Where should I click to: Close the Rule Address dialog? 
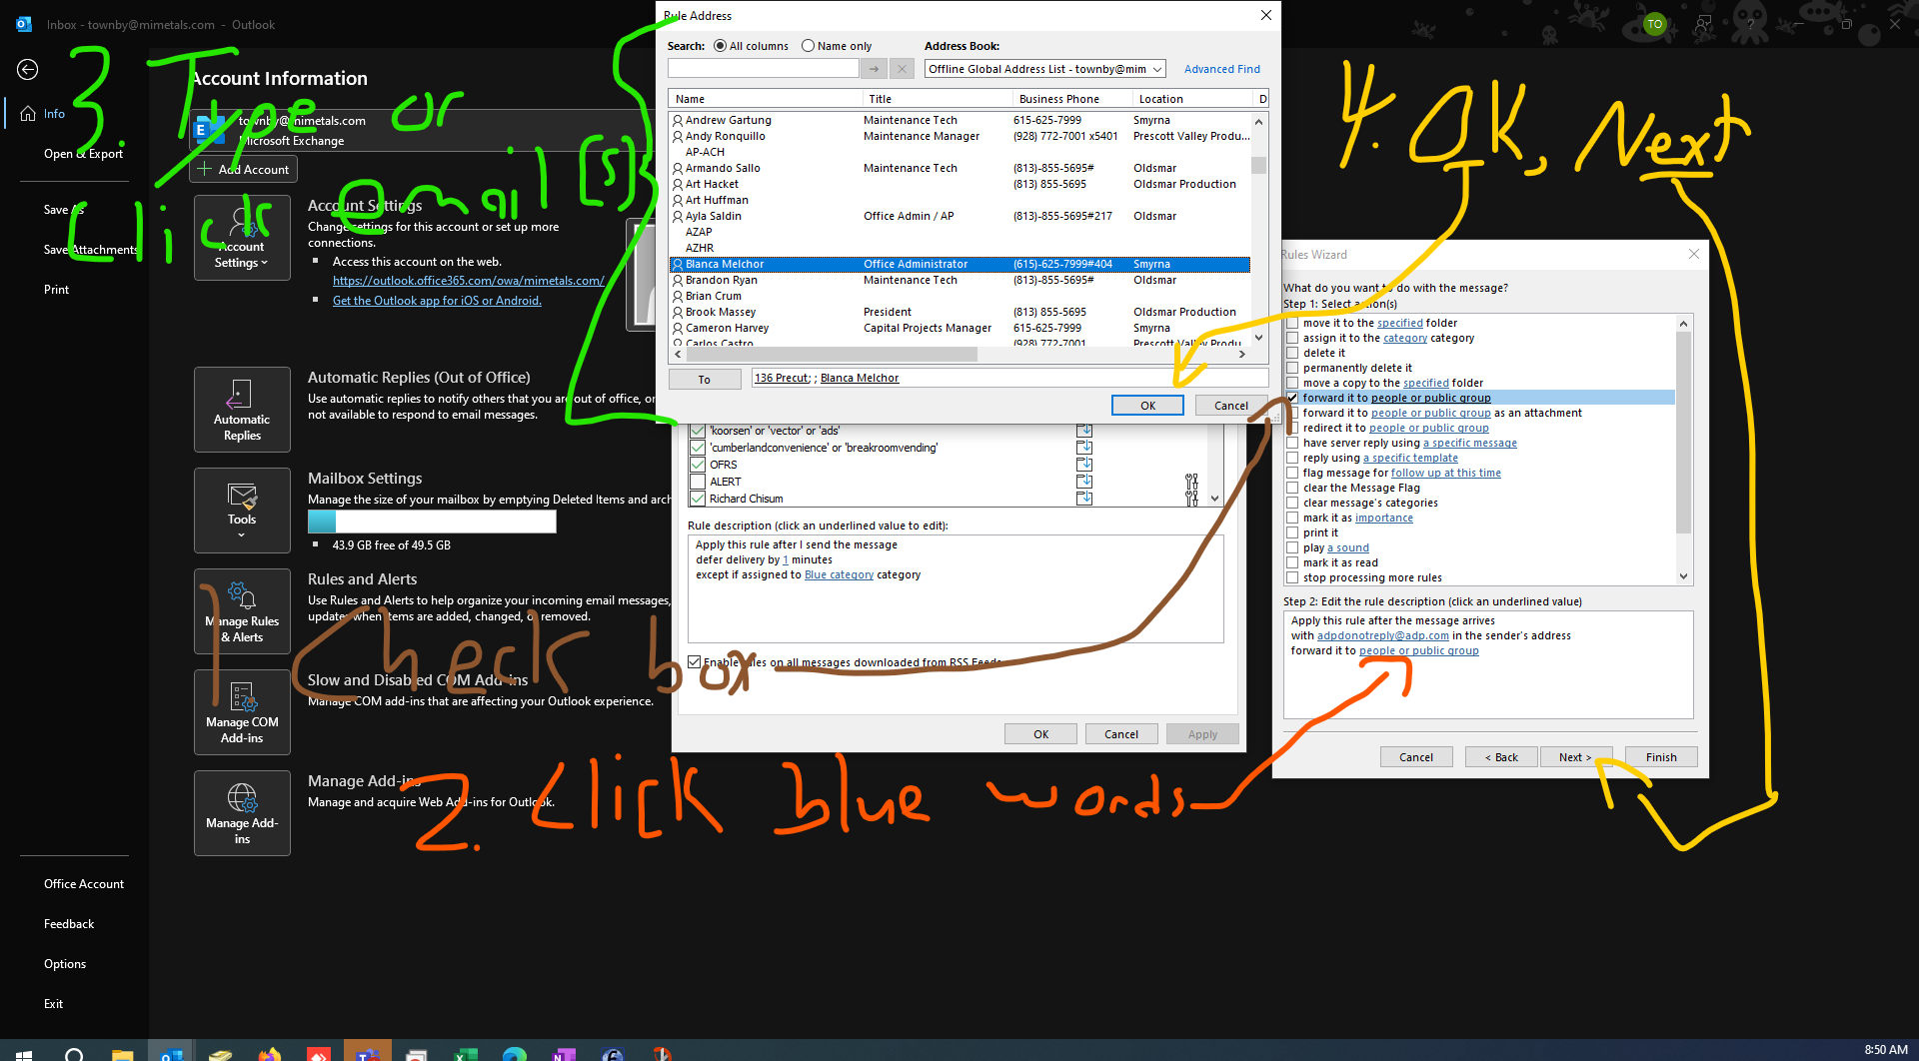coord(1265,15)
